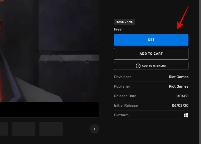Click the BASE GAME tag
201x144 pixels.
tap(124, 22)
